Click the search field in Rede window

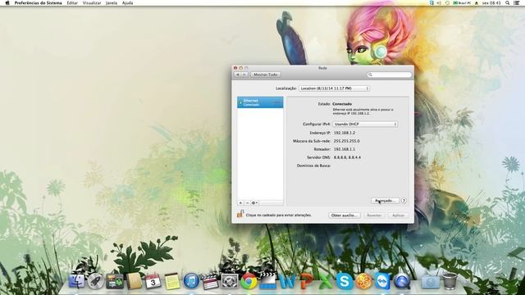pos(390,75)
